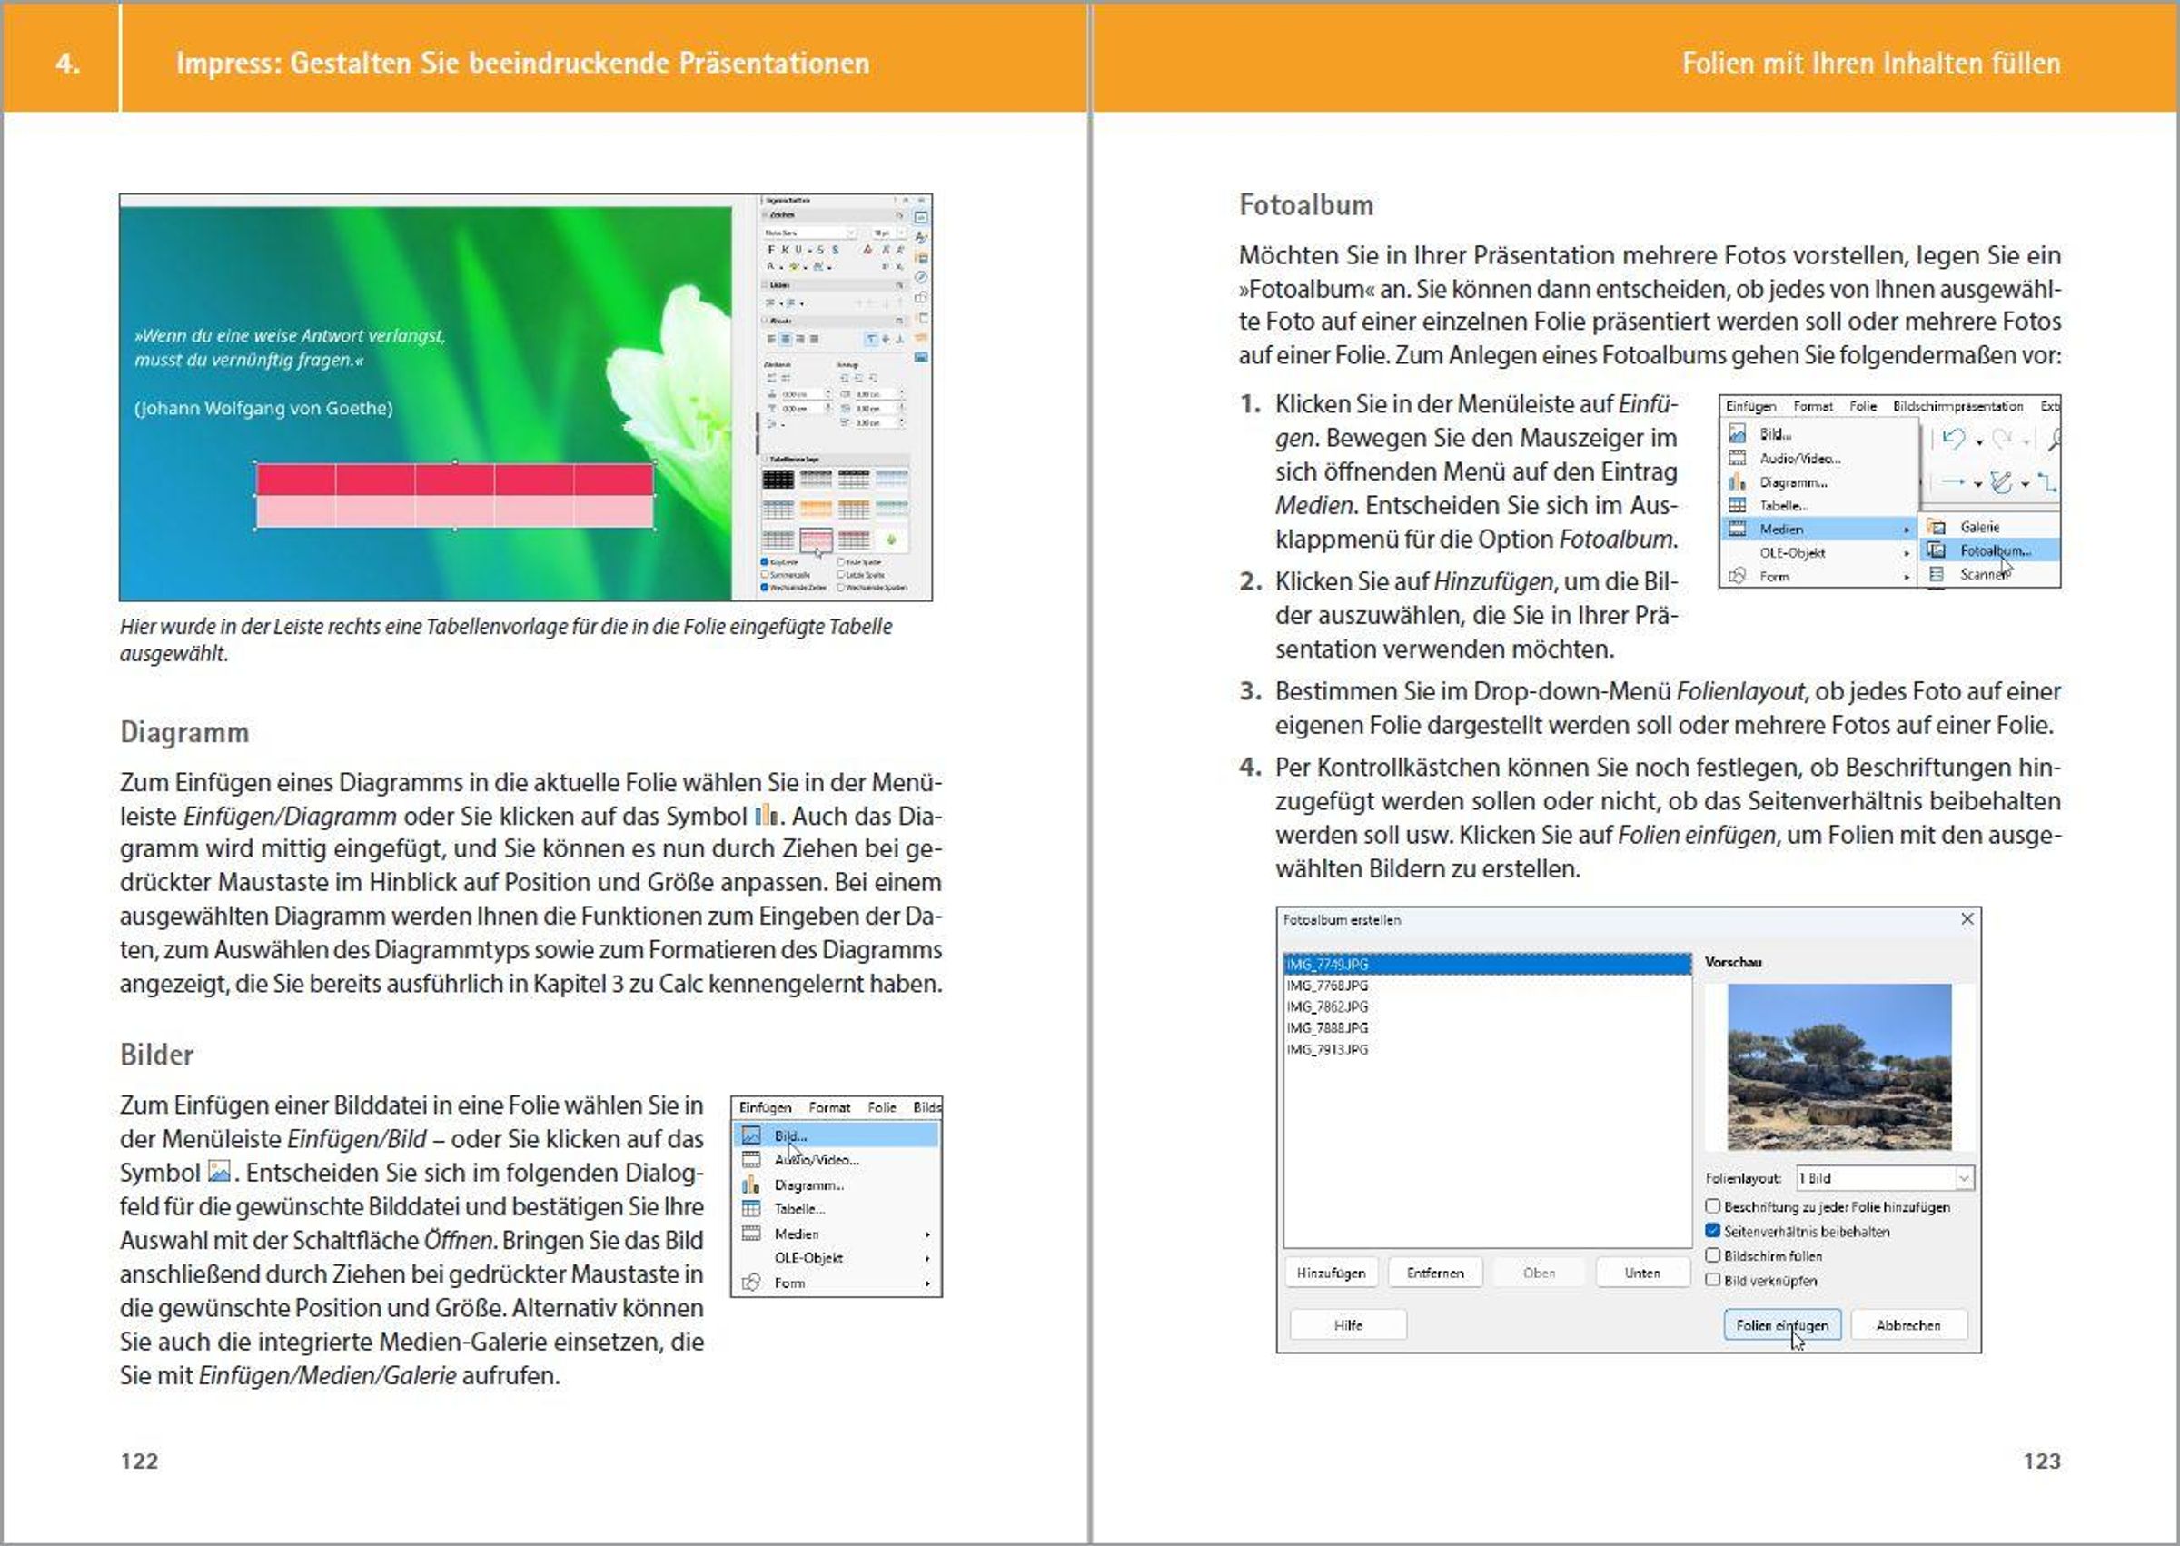This screenshot has width=2180, height=1546.
Task: Open the undo history dropdown arrow
Action: tap(1979, 441)
